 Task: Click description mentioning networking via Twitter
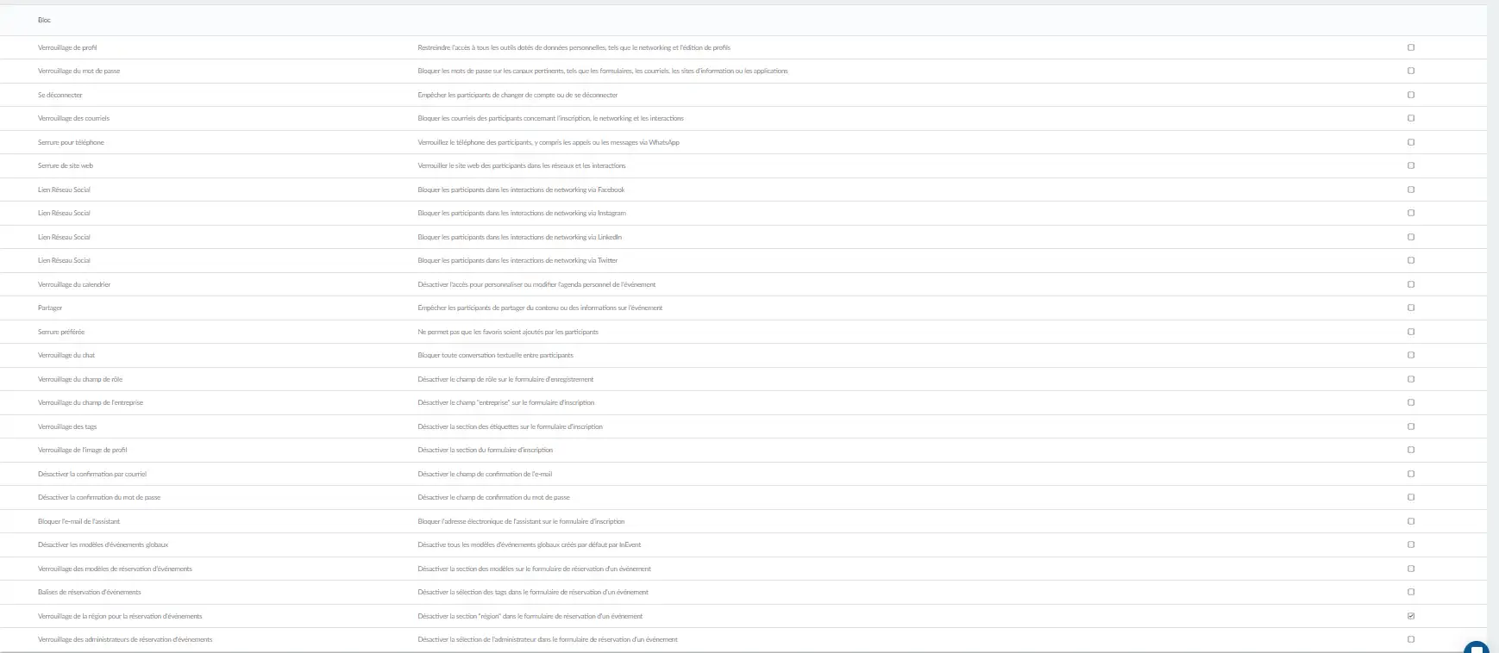point(517,260)
